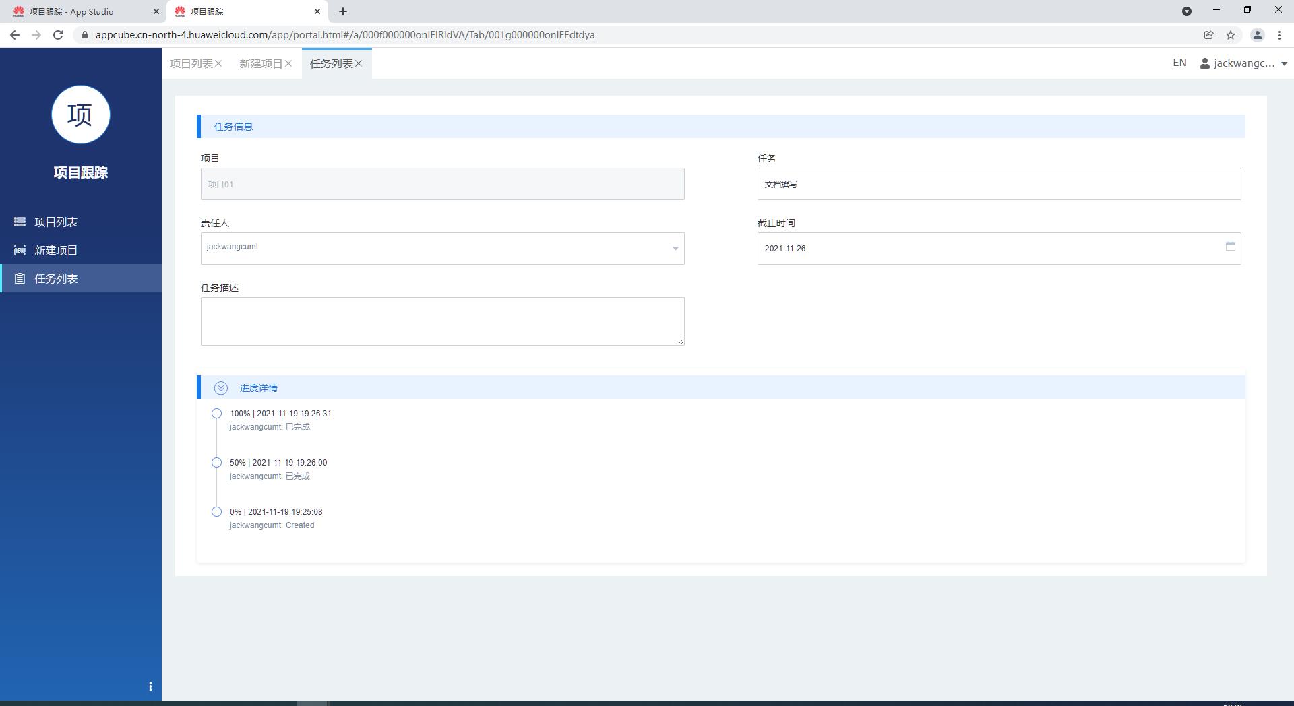Open the Chrome profile icon
The width and height of the screenshot is (1294, 706).
point(1257,35)
